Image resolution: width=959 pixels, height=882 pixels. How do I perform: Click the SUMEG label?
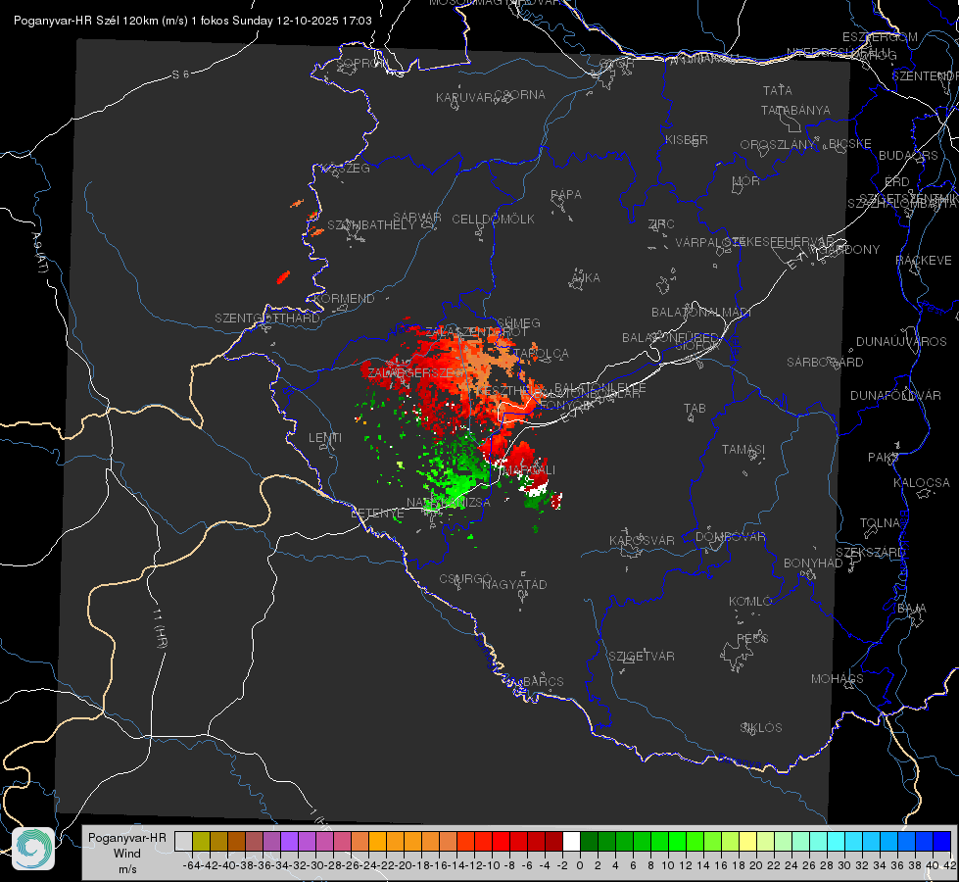(x=518, y=323)
